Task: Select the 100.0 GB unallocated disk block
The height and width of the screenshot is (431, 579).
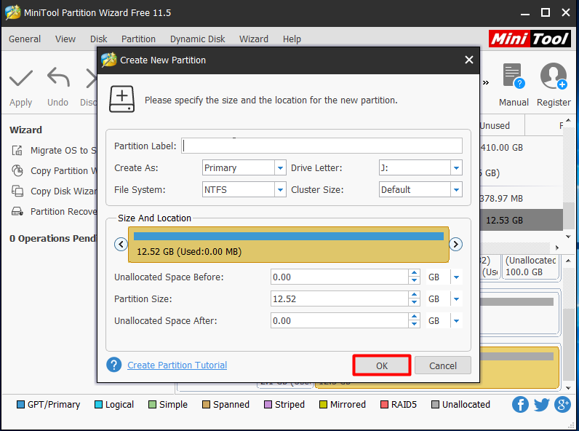Action: 530,266
